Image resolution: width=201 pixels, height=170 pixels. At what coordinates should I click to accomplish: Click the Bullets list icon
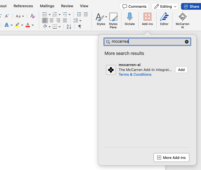point(45,14)
